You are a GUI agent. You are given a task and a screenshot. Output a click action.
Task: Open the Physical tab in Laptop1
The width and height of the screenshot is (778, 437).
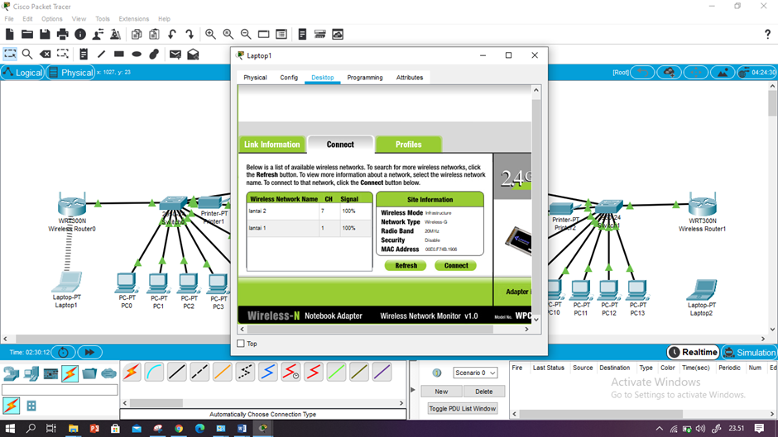255,78
